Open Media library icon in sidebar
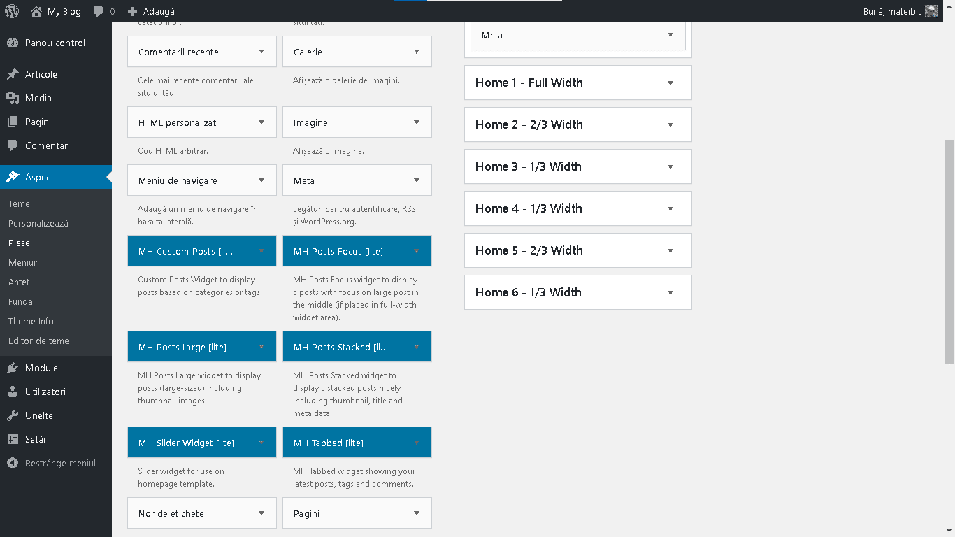 (x=13, y=98)
